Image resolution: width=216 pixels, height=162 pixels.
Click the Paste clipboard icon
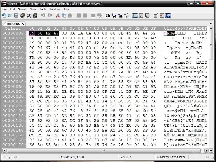(70, 16)
